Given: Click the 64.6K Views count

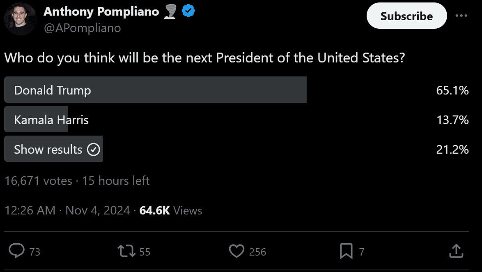Looking at the screenshot, I should (x=171, y=210).
